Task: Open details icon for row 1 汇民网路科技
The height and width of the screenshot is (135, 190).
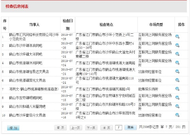Action: coord(177,37)
